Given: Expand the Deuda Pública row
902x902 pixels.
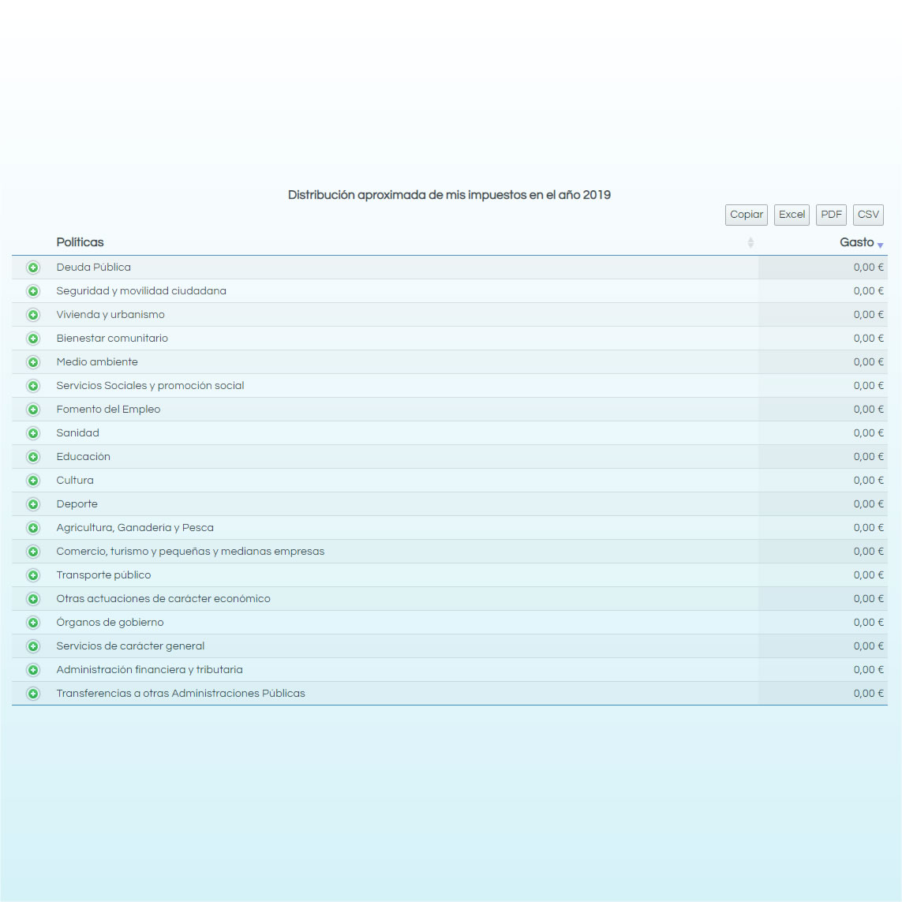Looking at the screenshot, I should [33, 268].
